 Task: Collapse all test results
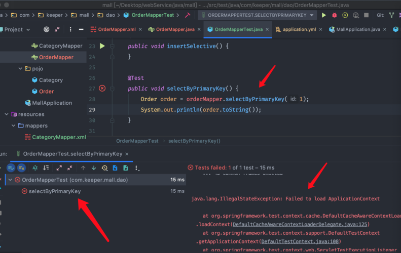coord(70,167)
